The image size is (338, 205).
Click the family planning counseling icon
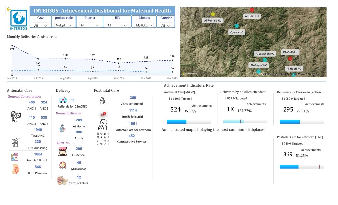(x=16, y=142)
